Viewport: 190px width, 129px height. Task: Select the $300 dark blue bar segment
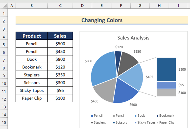(x=166, y=69)
